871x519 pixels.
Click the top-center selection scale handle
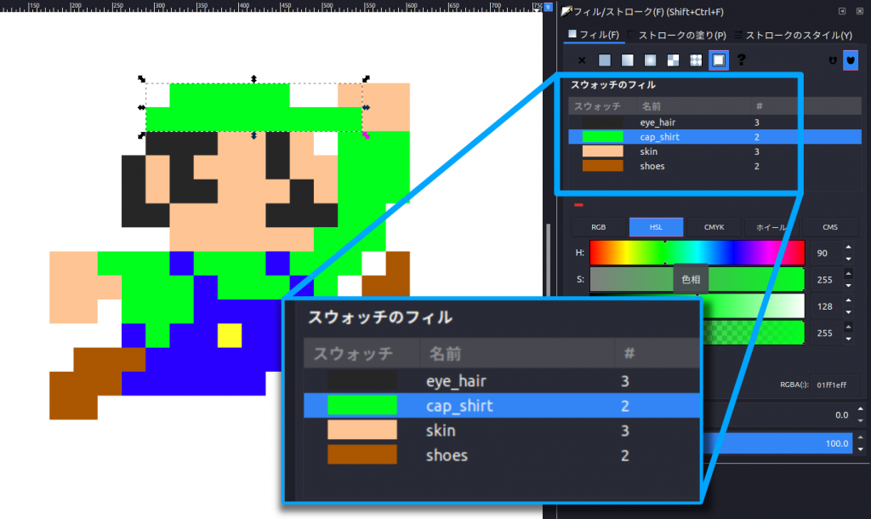pos(253,79)
